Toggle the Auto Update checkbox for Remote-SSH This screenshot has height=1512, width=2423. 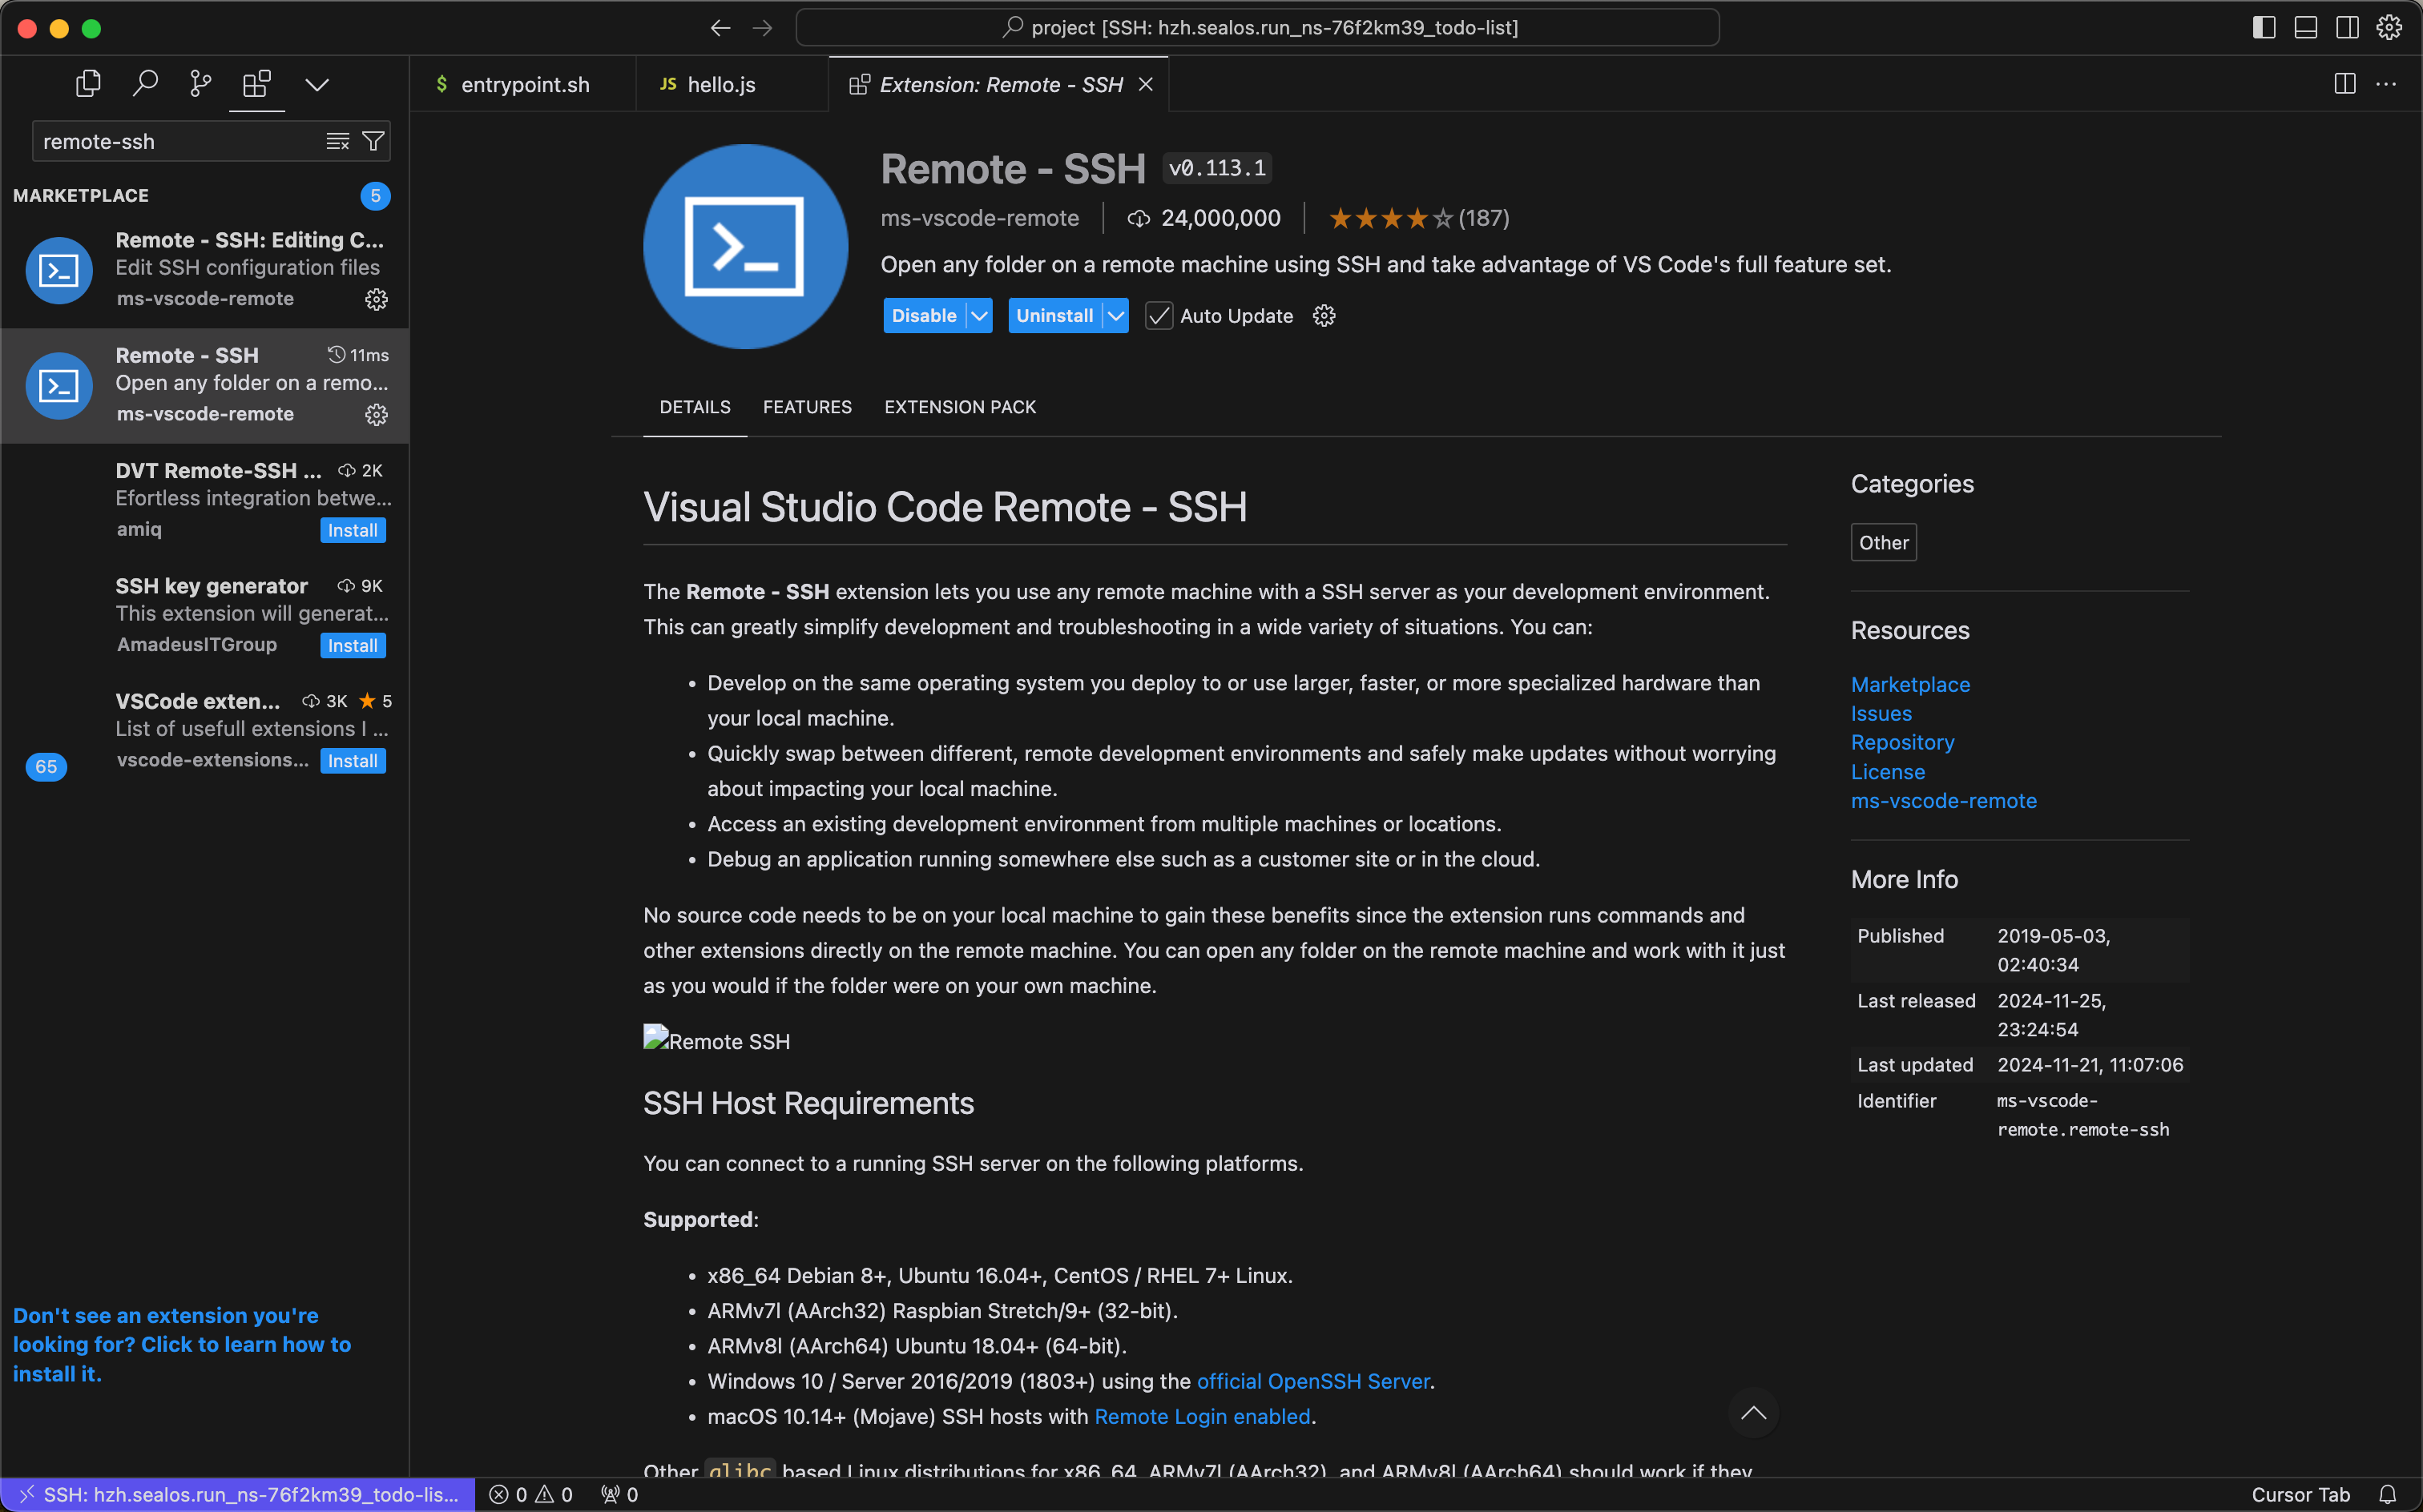coord(1159,314)
